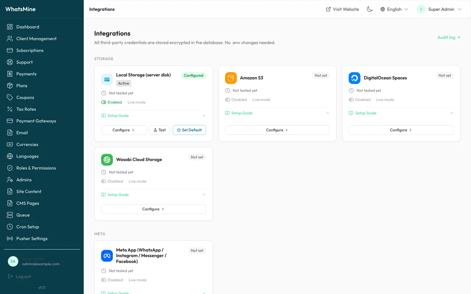
Task: Go to Payment Gateways page
Action: tap(42, 121)
